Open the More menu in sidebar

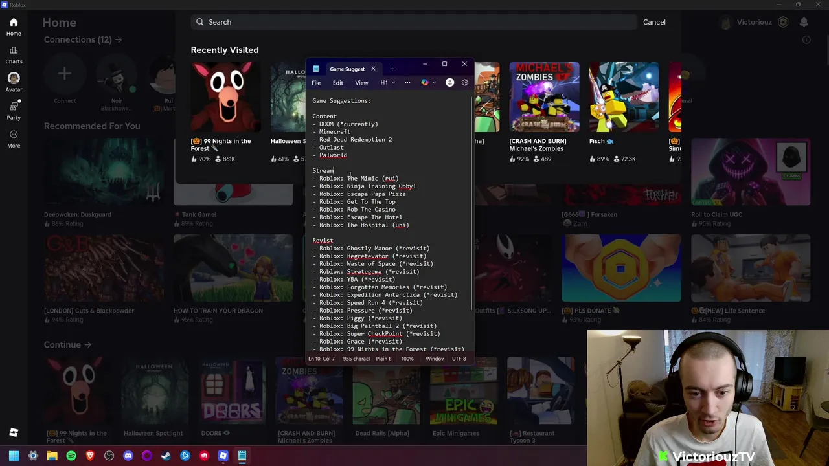pyautogui.click(x=14, y=134)
